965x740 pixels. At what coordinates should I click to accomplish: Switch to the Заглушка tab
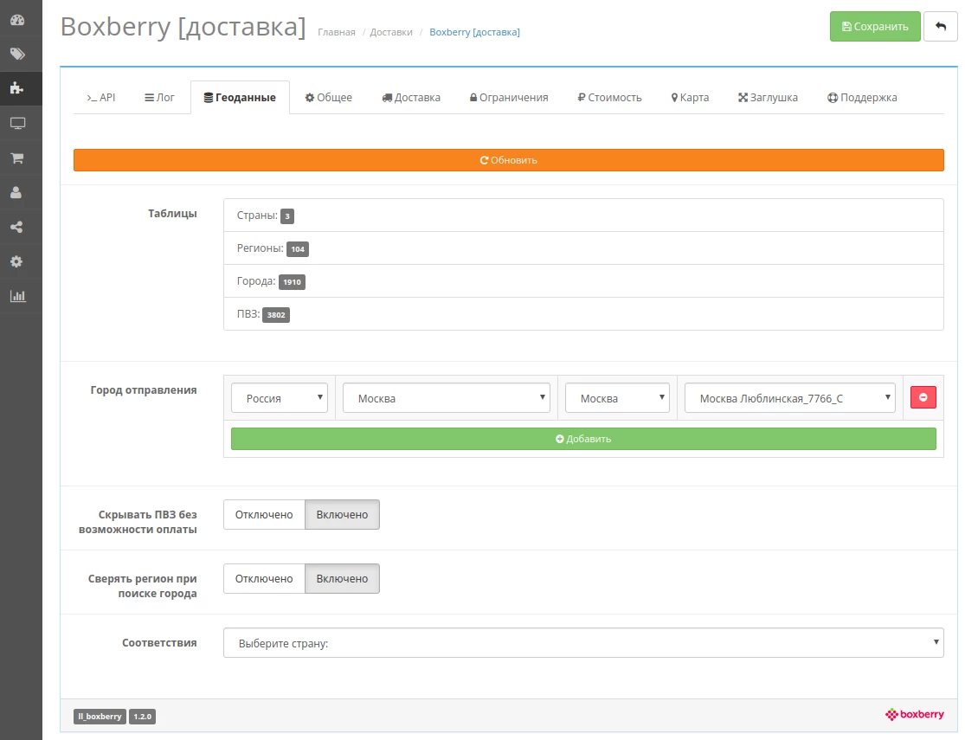point(768,97)
